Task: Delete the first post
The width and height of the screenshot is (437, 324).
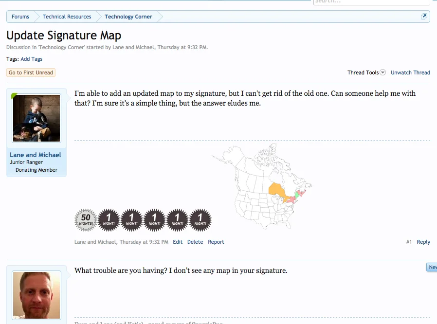Action: [195, 242]
